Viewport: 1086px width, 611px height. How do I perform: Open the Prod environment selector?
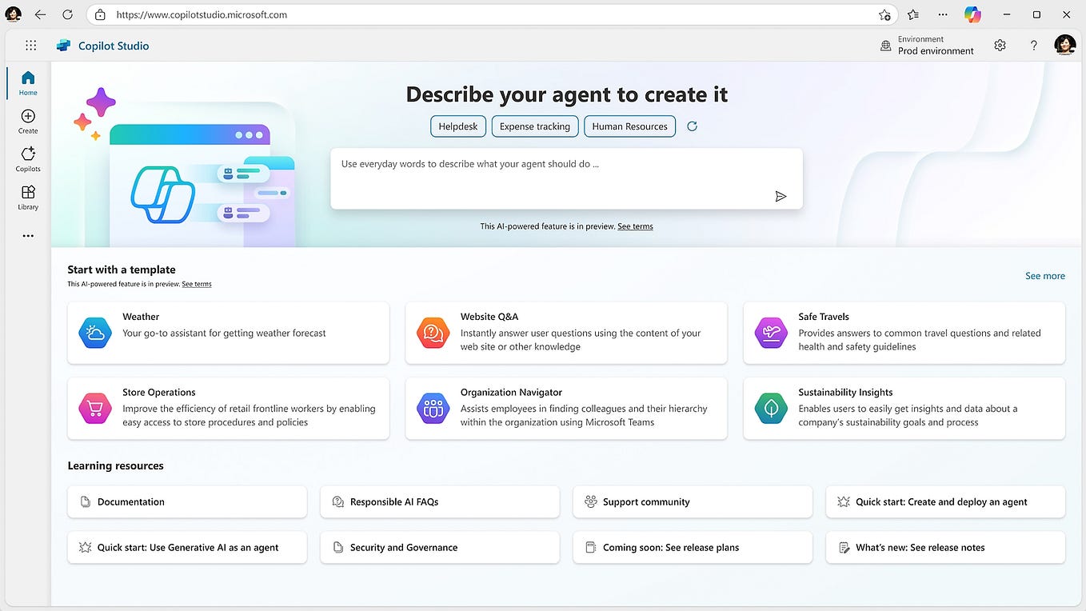coord(926,45)
